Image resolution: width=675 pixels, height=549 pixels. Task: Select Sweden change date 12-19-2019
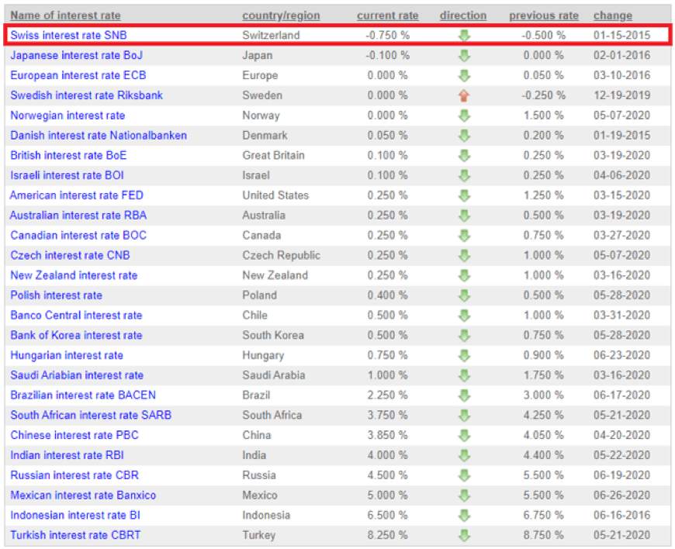pos(621,95)
